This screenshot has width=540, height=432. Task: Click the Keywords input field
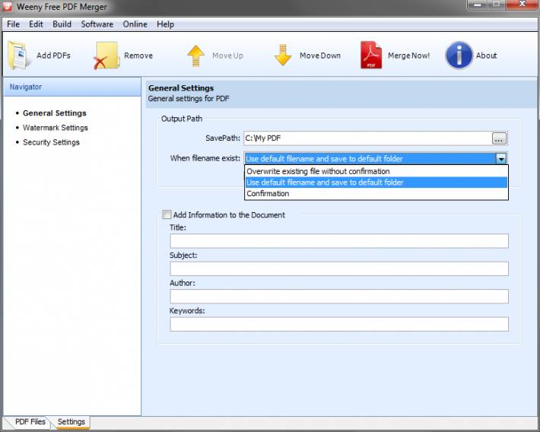coord(339,324)
